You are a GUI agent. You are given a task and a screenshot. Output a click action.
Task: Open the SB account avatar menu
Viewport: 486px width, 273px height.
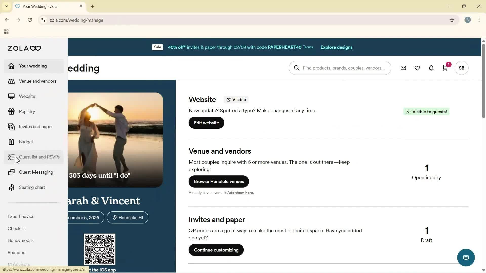461,68
